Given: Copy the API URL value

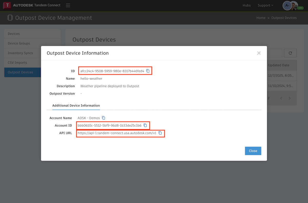Looking at the screenshot, I should pos(160,133).
